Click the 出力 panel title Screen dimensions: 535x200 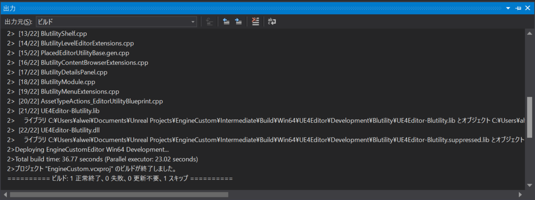[9, 8]
